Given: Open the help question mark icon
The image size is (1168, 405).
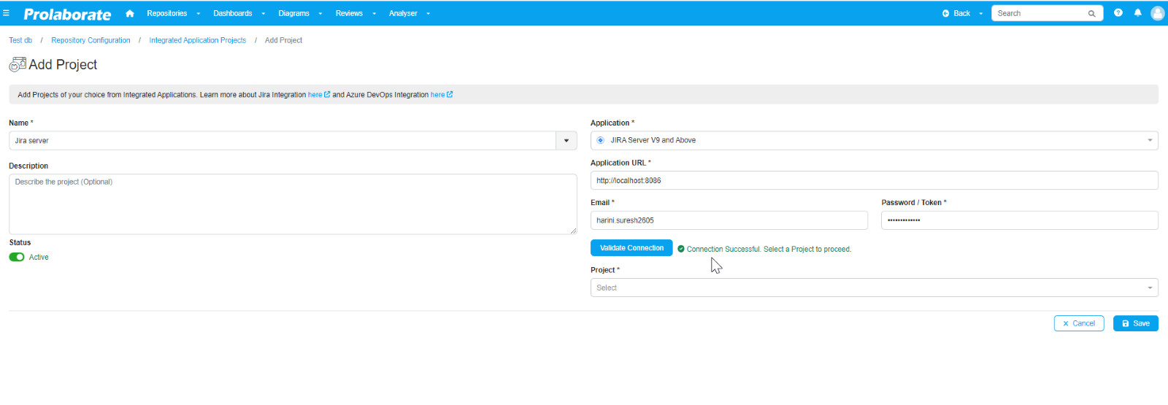Looking at the screenshot, I should click(x=1118, y=13).
